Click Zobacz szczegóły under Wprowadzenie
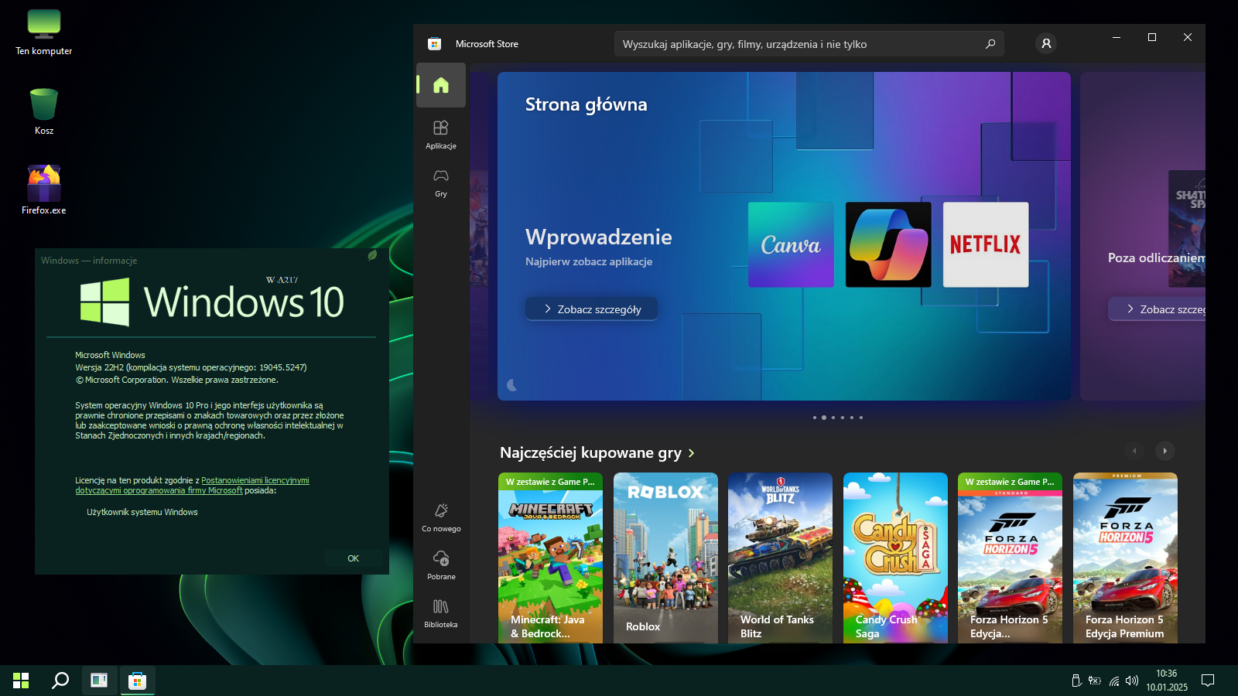This screenshot has height=696, width=1238. (592, 309)
